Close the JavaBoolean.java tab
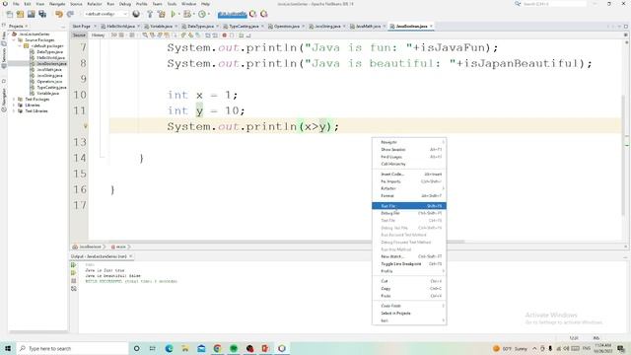 [x=431, y=27]
